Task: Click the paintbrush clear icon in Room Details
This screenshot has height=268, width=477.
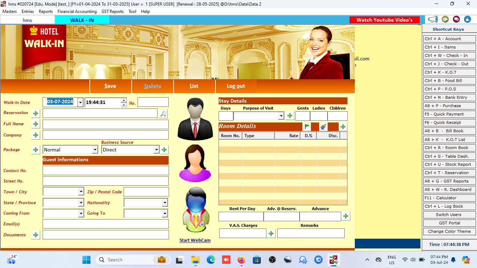Action: pos(323,127)
